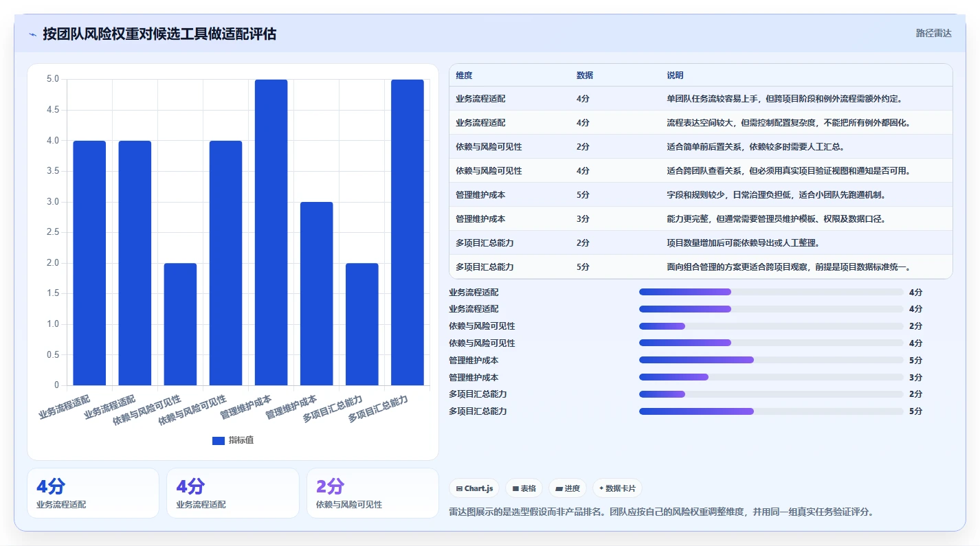Select the 表格 chip
The image size is (980, 546).
point(524,488)
